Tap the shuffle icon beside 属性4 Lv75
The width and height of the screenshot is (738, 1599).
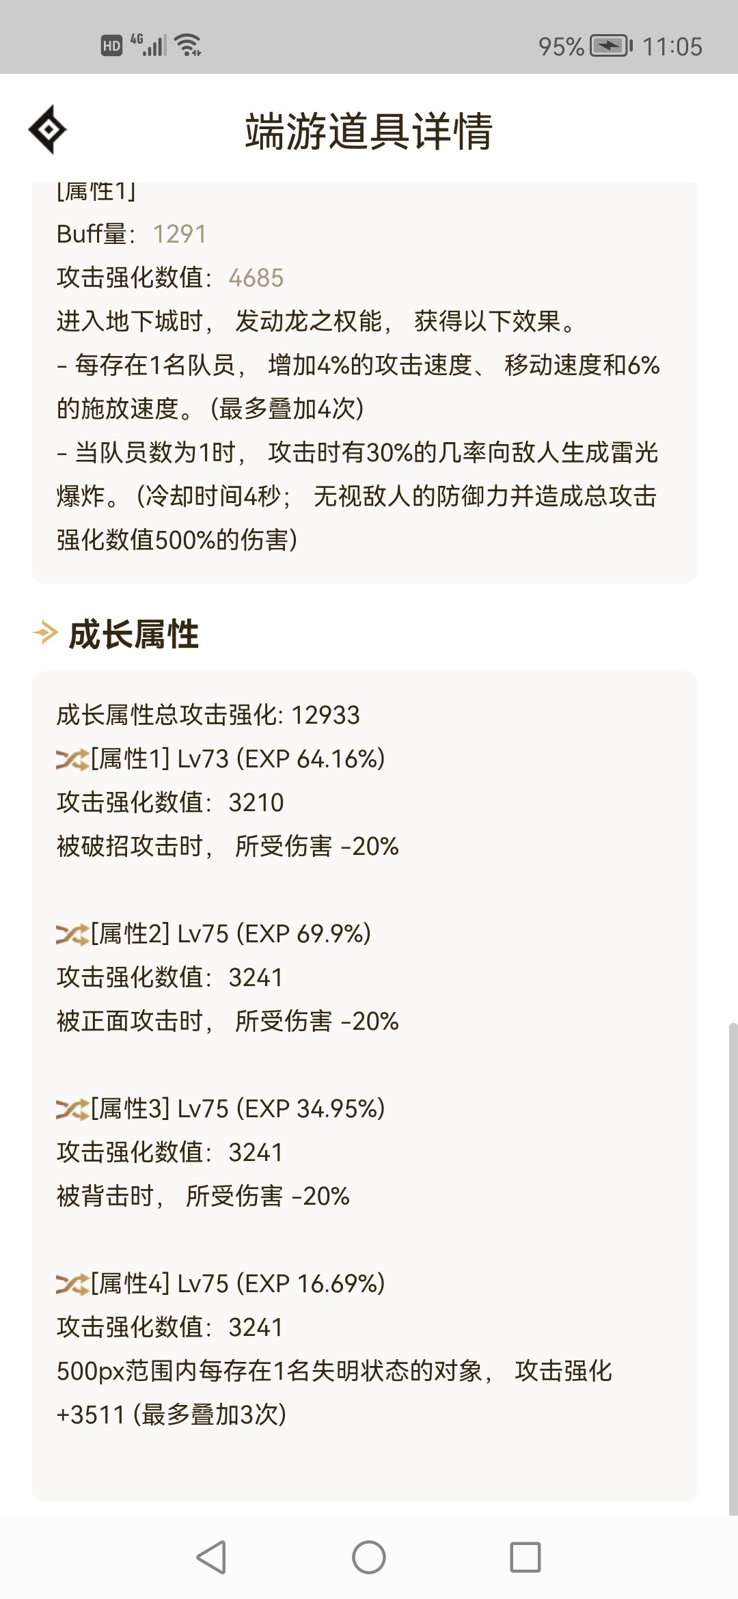coord(72,1284)
